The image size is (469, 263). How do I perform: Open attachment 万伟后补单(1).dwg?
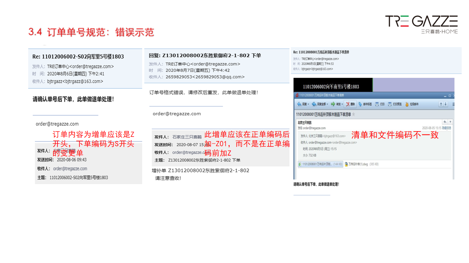click(361, 164)
